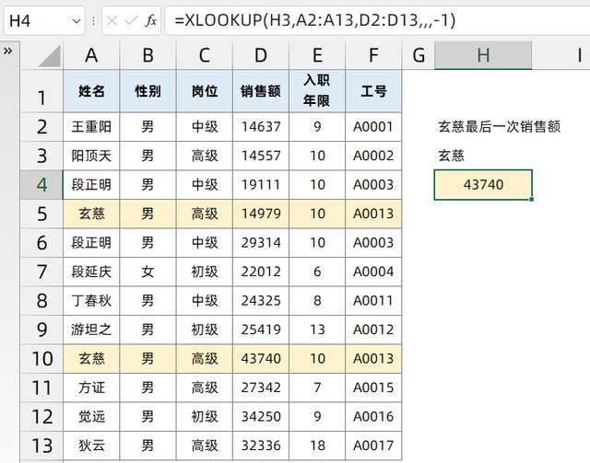
Task: Select column A header
Action: click(91, 56)
